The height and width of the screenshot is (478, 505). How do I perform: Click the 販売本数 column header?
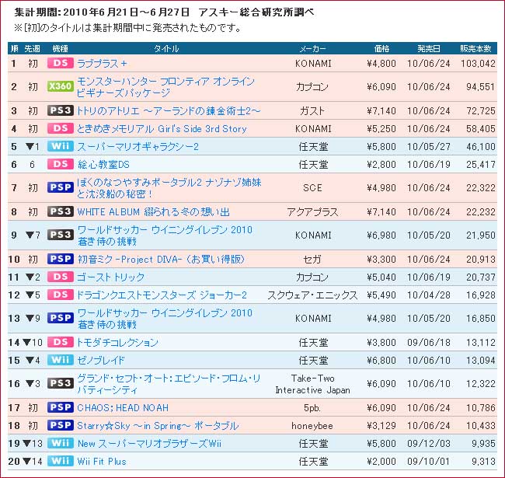(x=475, y=48)
